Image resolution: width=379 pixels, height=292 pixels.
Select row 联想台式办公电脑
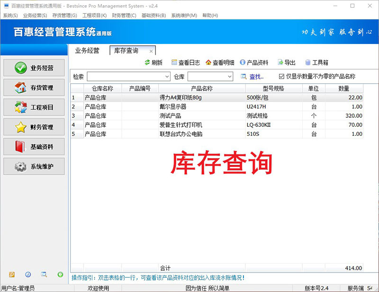217,134
